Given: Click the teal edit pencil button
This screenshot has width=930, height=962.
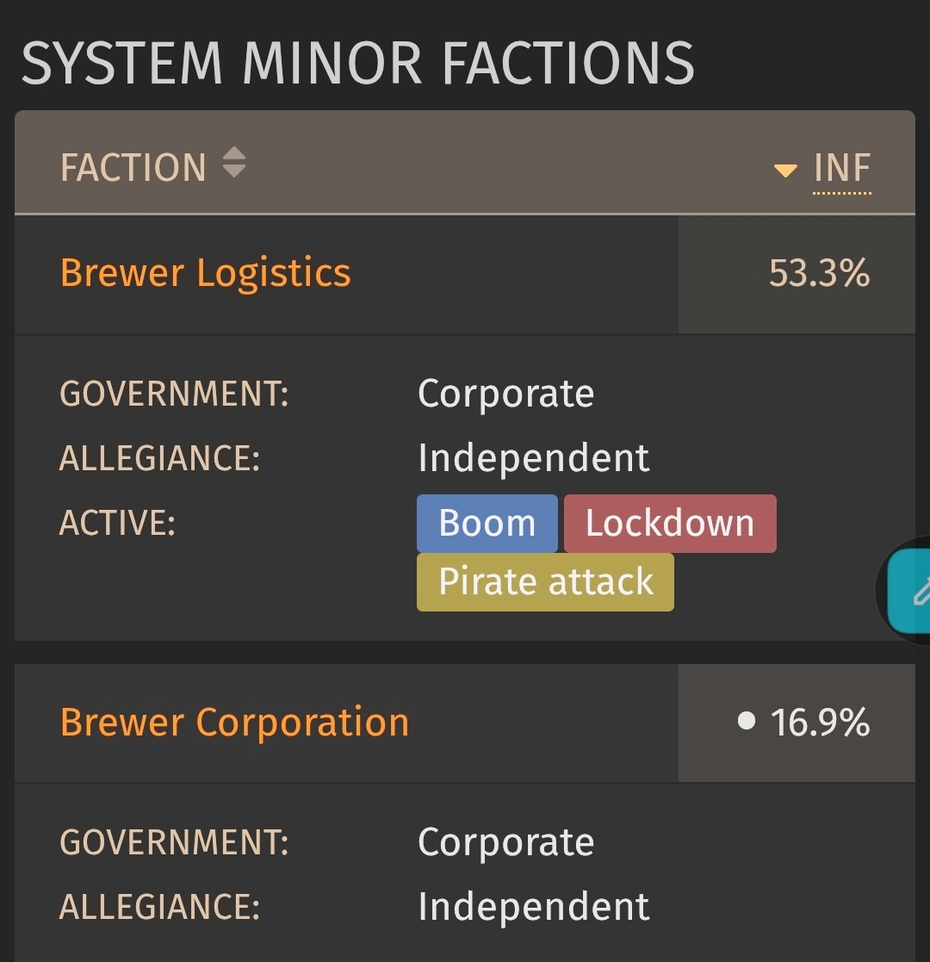Looking at the screenshot, I should [x=909, y=591].
